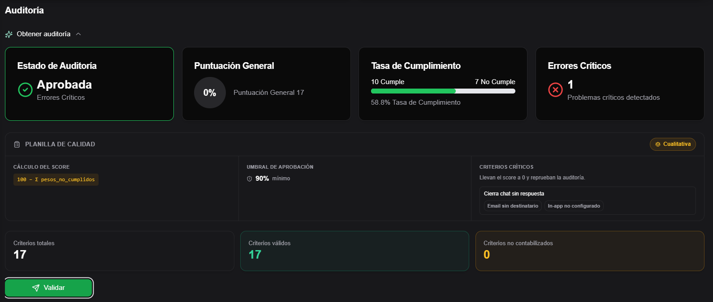Click the UMBRAL DE APROBACIÓN label
Screen dimensions: 713x302
tap(280, 167)
